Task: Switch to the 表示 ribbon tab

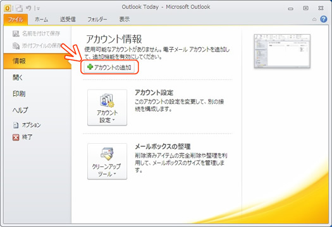Action: pyautogui.click(x=125, y=20)
